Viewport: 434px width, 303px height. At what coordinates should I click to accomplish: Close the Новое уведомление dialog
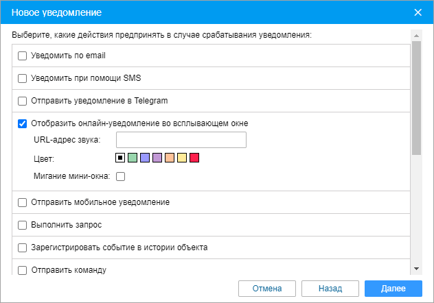point(418,12)
